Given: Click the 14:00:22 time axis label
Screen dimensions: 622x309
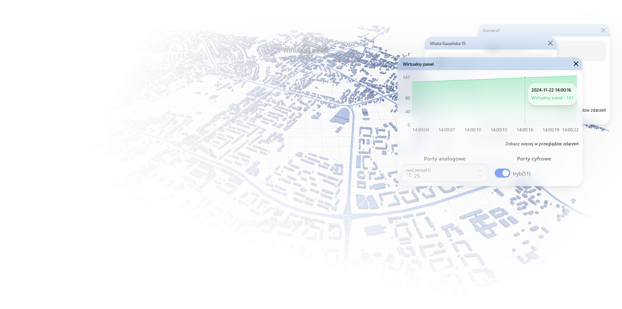Looking at the screenshot, I should click(570, 130).
